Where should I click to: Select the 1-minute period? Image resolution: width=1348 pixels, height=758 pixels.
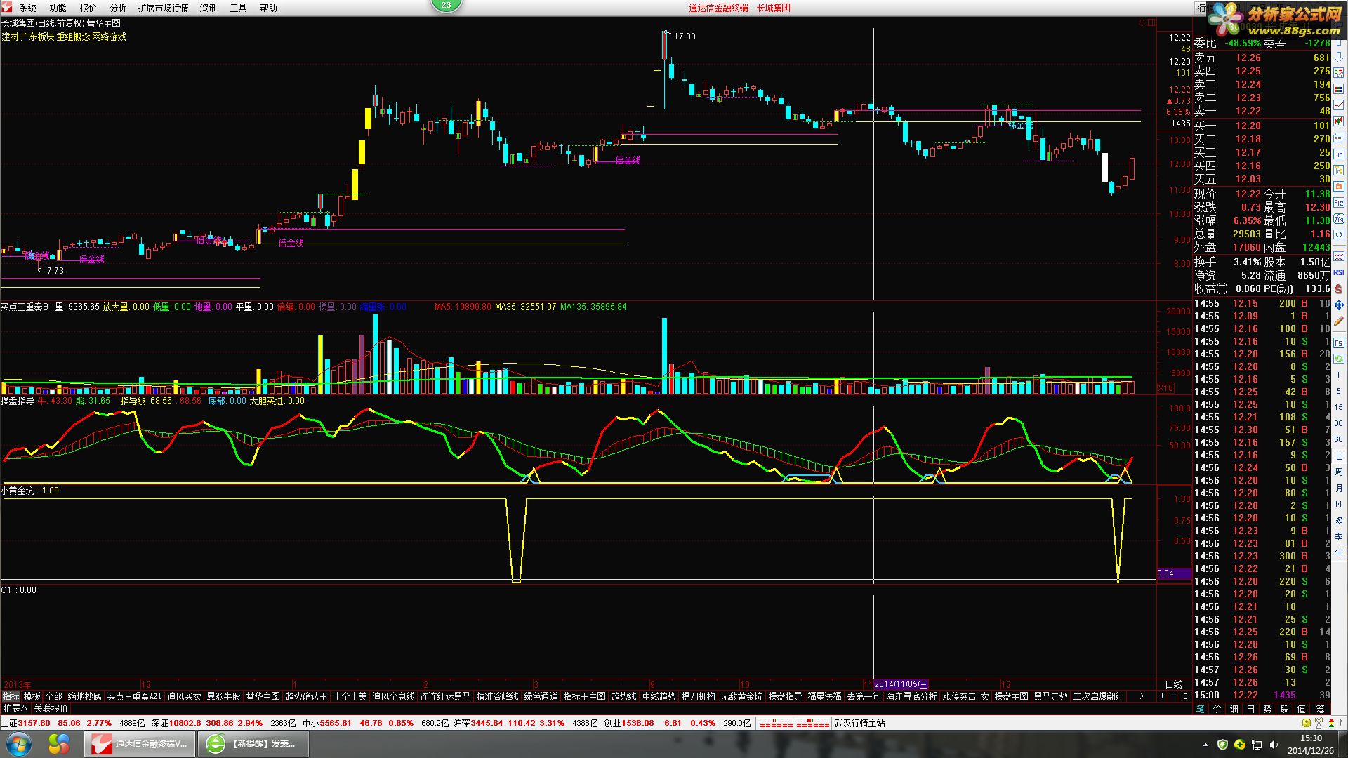[1339, 375]
